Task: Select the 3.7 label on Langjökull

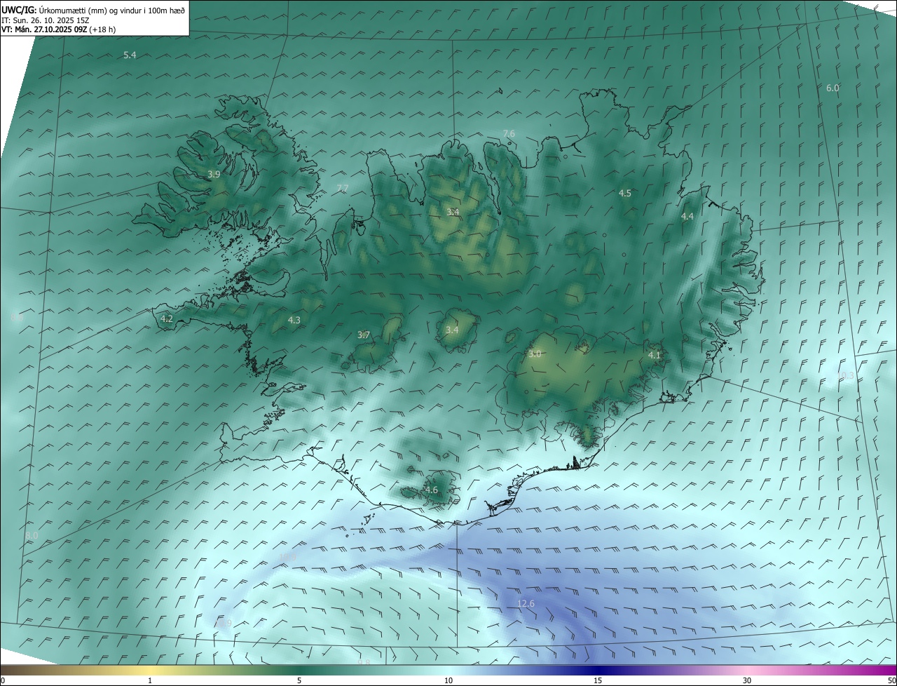Action: pyautogui.click(x=363, y=335)
